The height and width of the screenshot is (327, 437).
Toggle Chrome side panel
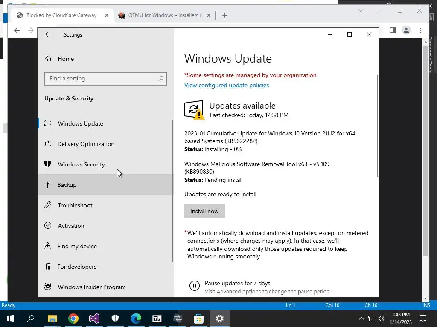point(393,30)
